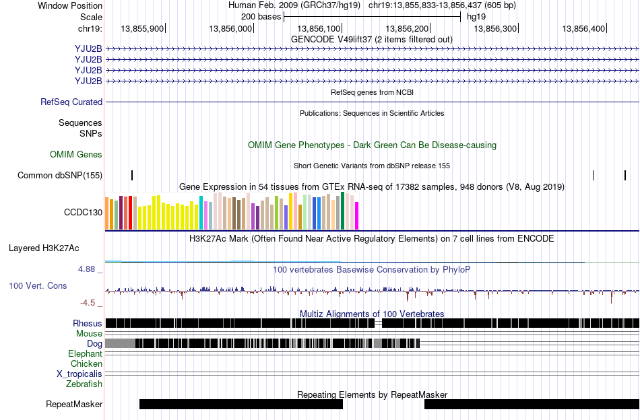Screen dimensions: 640x420
Task: Open Repeating Elements by RepeatMasker title
Action: [372, 394]
